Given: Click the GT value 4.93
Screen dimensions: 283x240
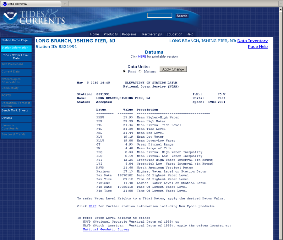Looking at the screenshot, I should pos(129,145).
